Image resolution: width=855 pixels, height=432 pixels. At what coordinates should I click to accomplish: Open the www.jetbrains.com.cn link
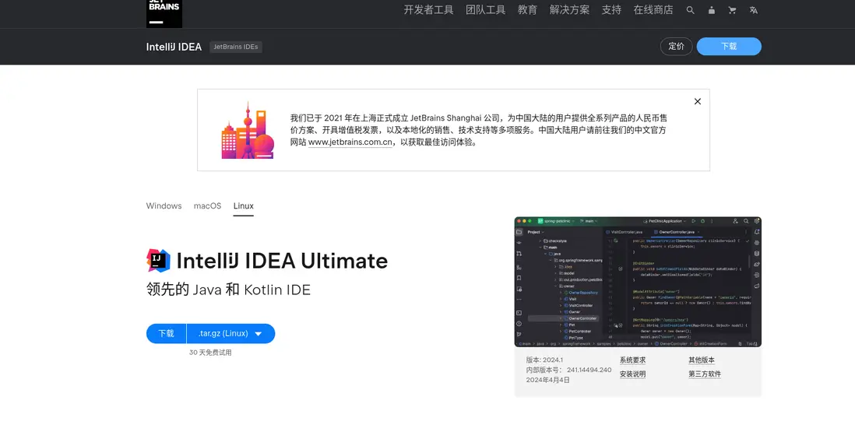pos(350,142)
